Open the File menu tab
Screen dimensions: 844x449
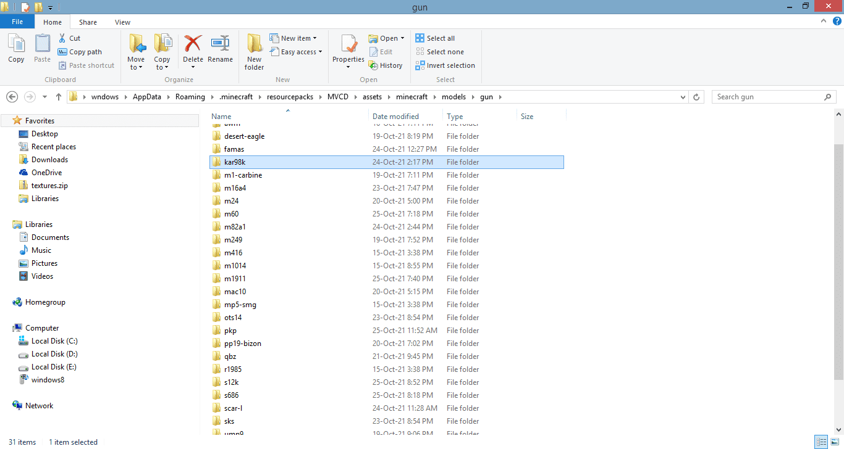pyautogui.click(x=17, y=22)
